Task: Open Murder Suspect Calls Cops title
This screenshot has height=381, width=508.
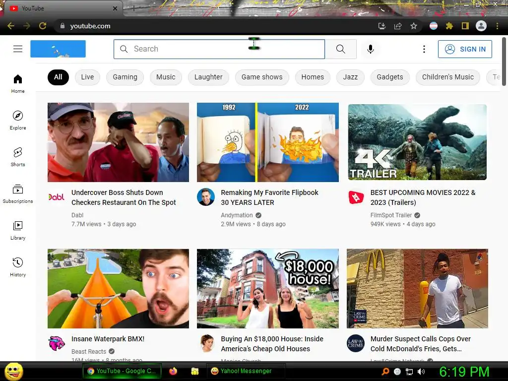Action: coord(421,344)
